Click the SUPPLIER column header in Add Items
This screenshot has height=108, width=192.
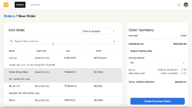41,51
